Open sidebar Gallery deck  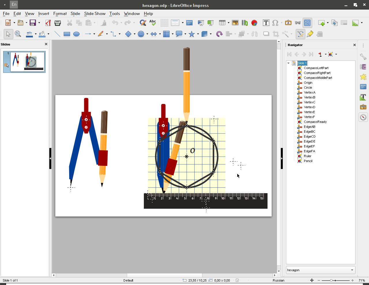[363, 107]
